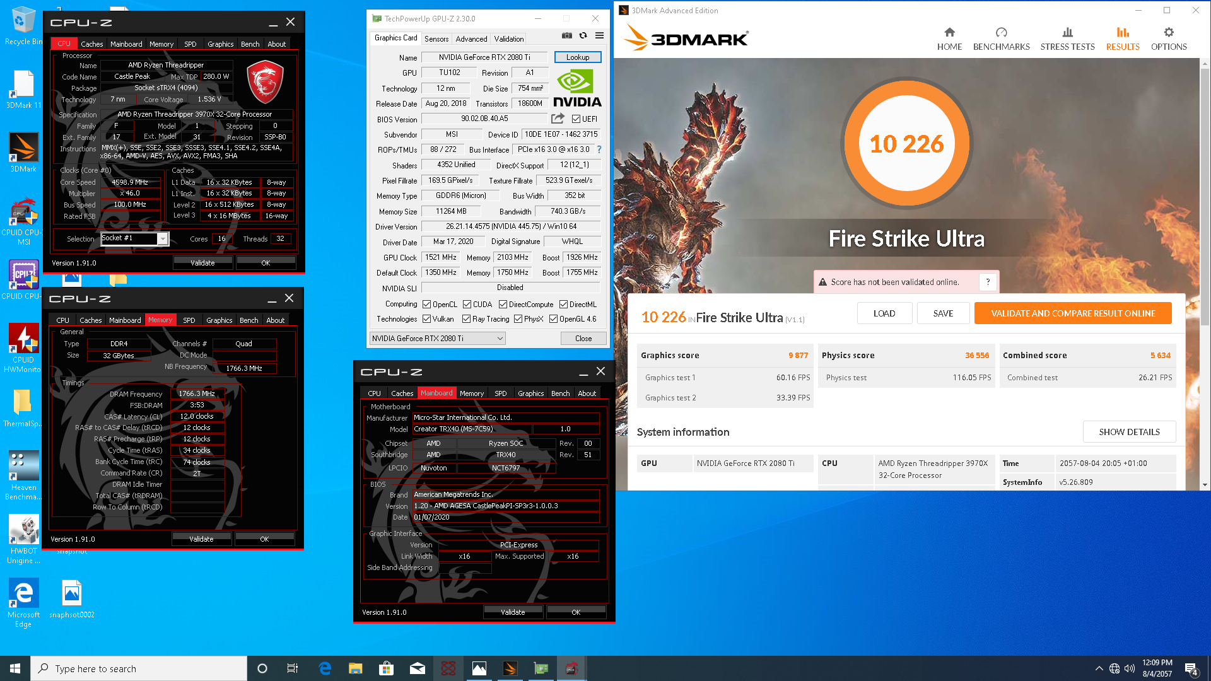1211x681 pixels.
Task: Click 3DMark icon in the taskbar
Action: 510,668
